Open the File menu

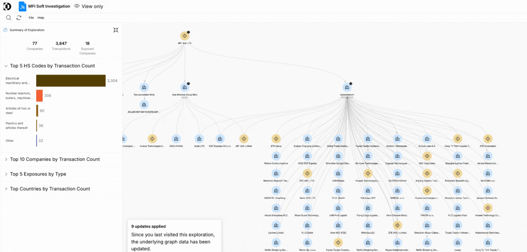[31, 18]
